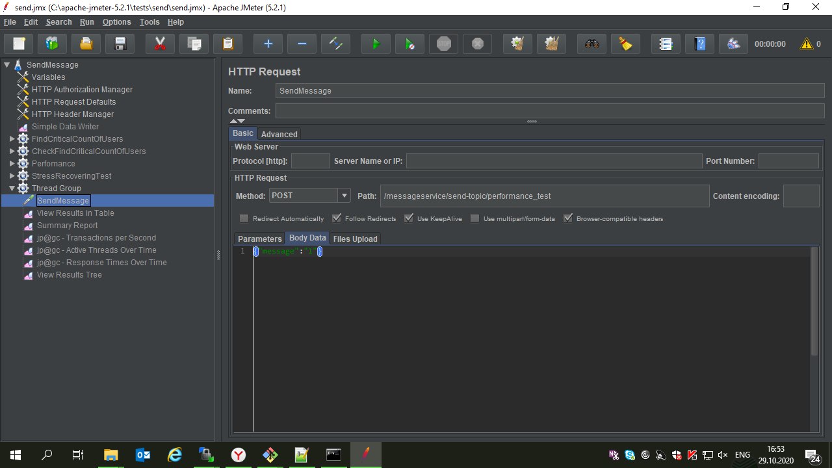Open the Tools menu

(x=149, y=22)
